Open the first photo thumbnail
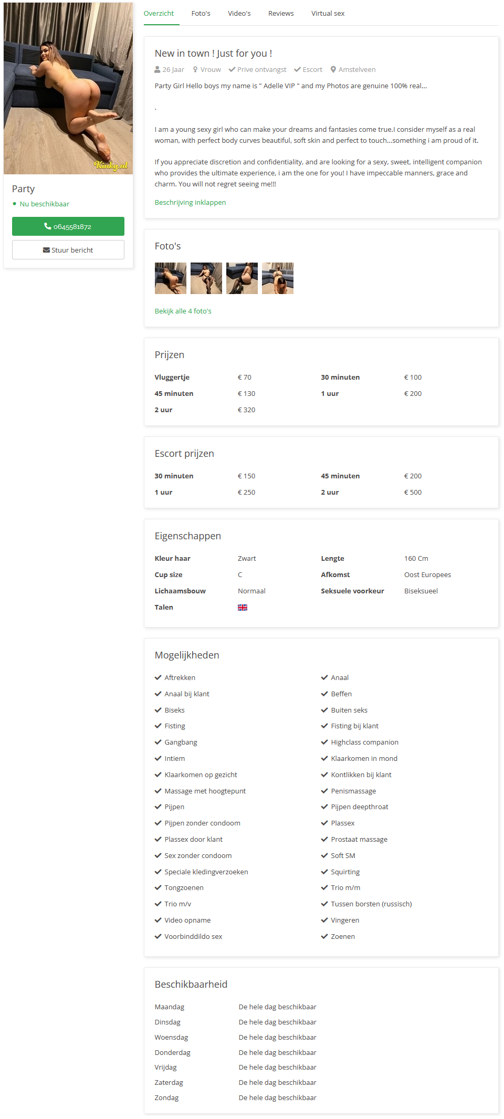The height and width of the screenshot is (1119, 504). (171, 278)
